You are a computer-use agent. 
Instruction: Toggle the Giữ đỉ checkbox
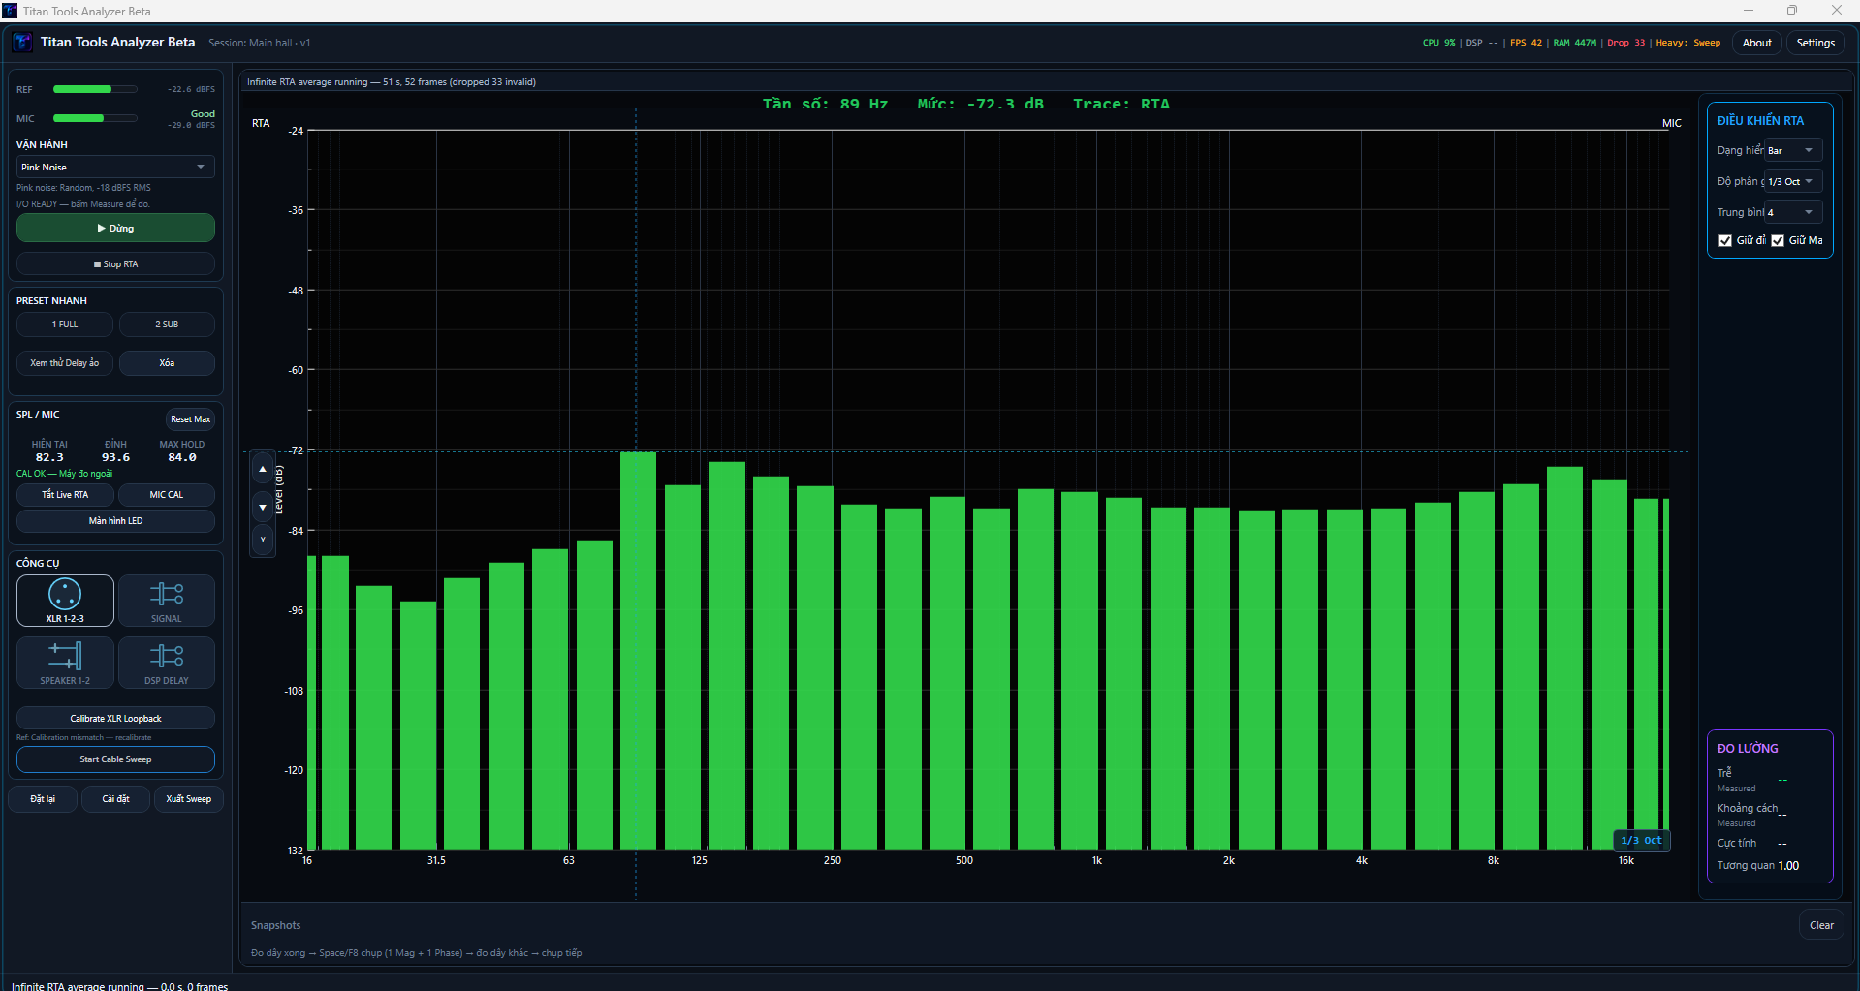tap(1725, 240)
